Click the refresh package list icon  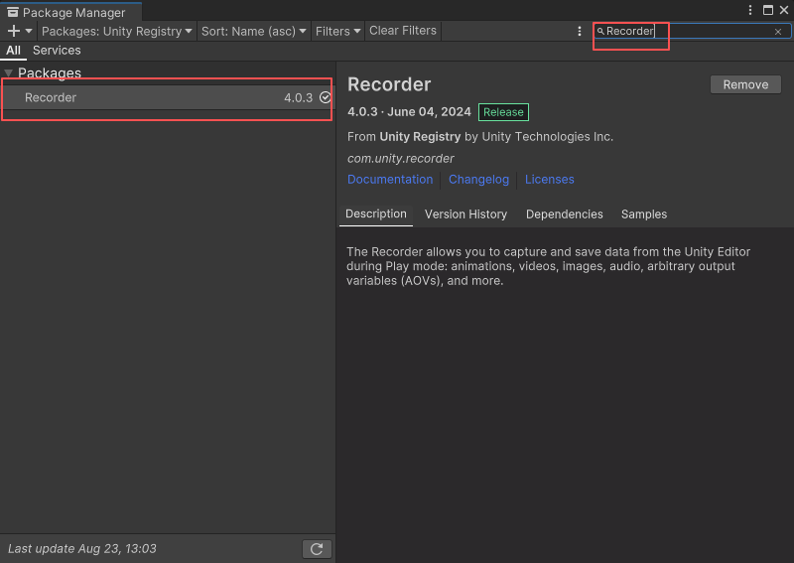[x=317, y=549]
